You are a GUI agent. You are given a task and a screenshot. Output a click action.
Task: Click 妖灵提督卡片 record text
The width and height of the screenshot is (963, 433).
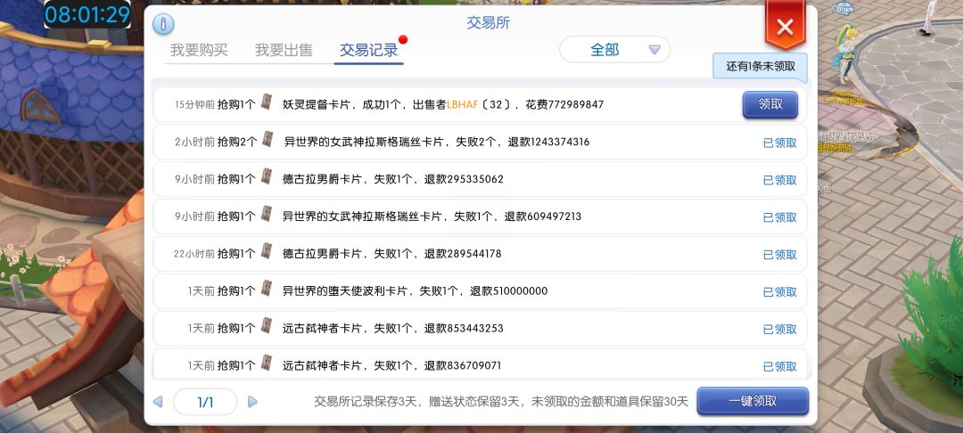click(443, 105)
